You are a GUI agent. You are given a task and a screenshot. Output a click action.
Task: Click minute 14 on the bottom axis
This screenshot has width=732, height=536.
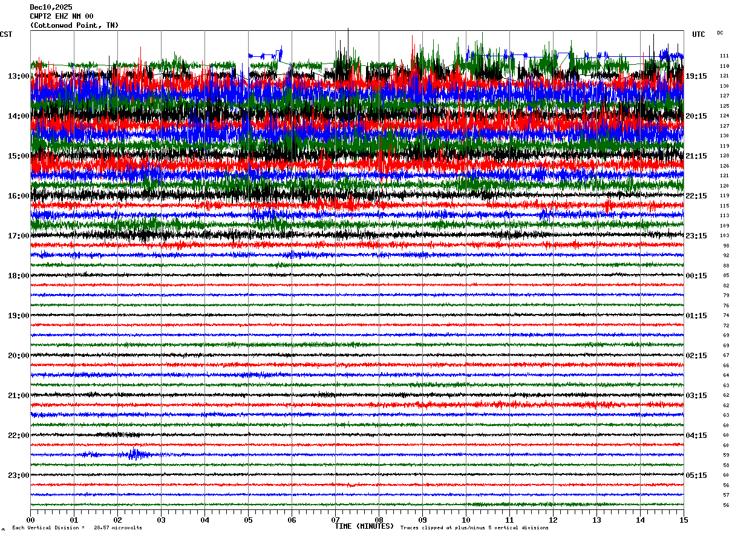(x=640, y=520)
